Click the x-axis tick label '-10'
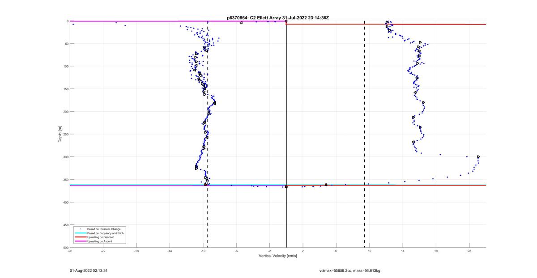Viewport: 537px width, 278px height. pos(203,251)
